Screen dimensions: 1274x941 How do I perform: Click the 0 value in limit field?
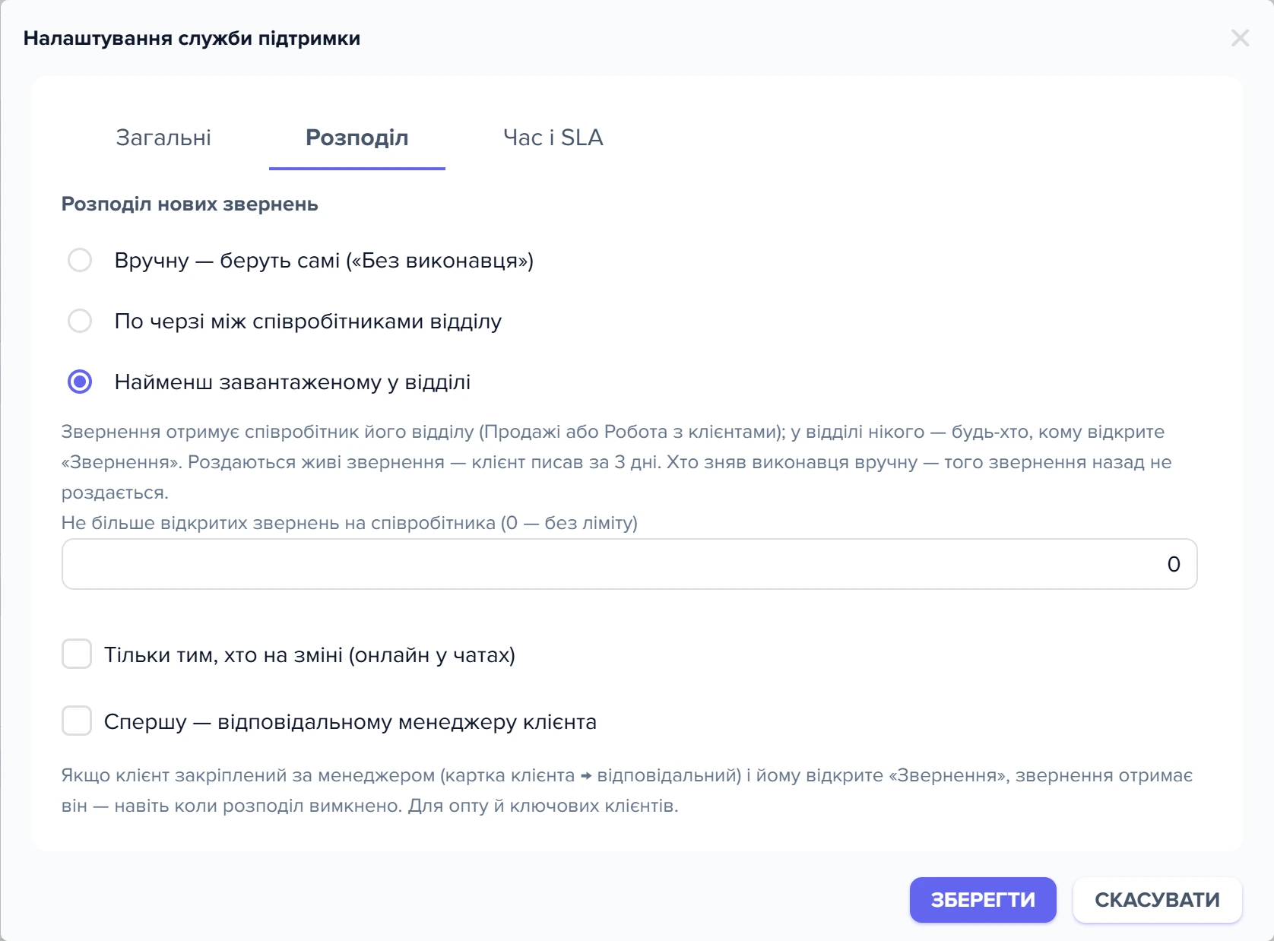(x=1174, y=564)
